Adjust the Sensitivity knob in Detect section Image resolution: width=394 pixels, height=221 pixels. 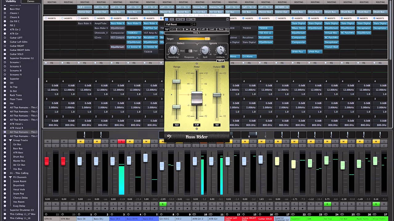[173, 50]
